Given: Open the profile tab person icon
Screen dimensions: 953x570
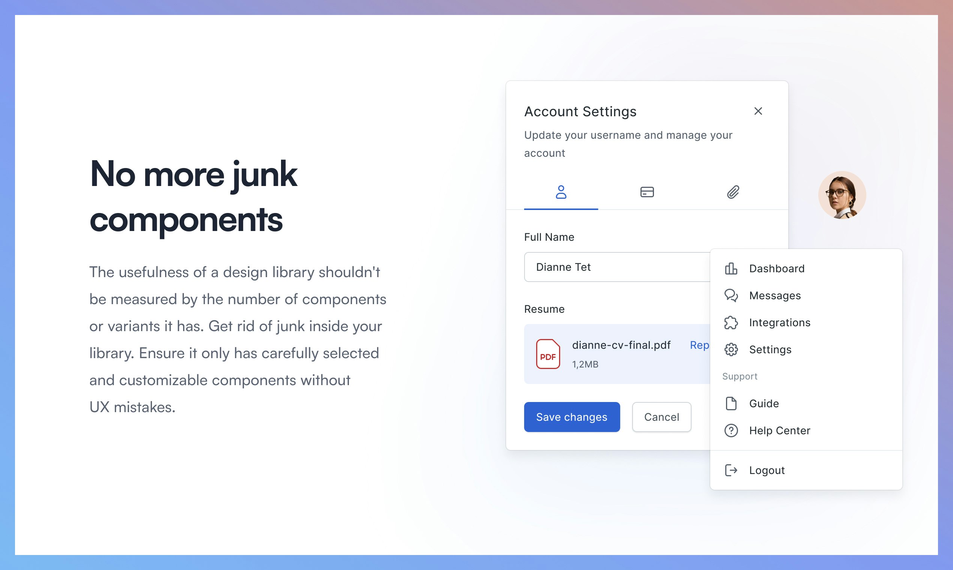Looking at the screenshot, I should click(x=561, y=192).
